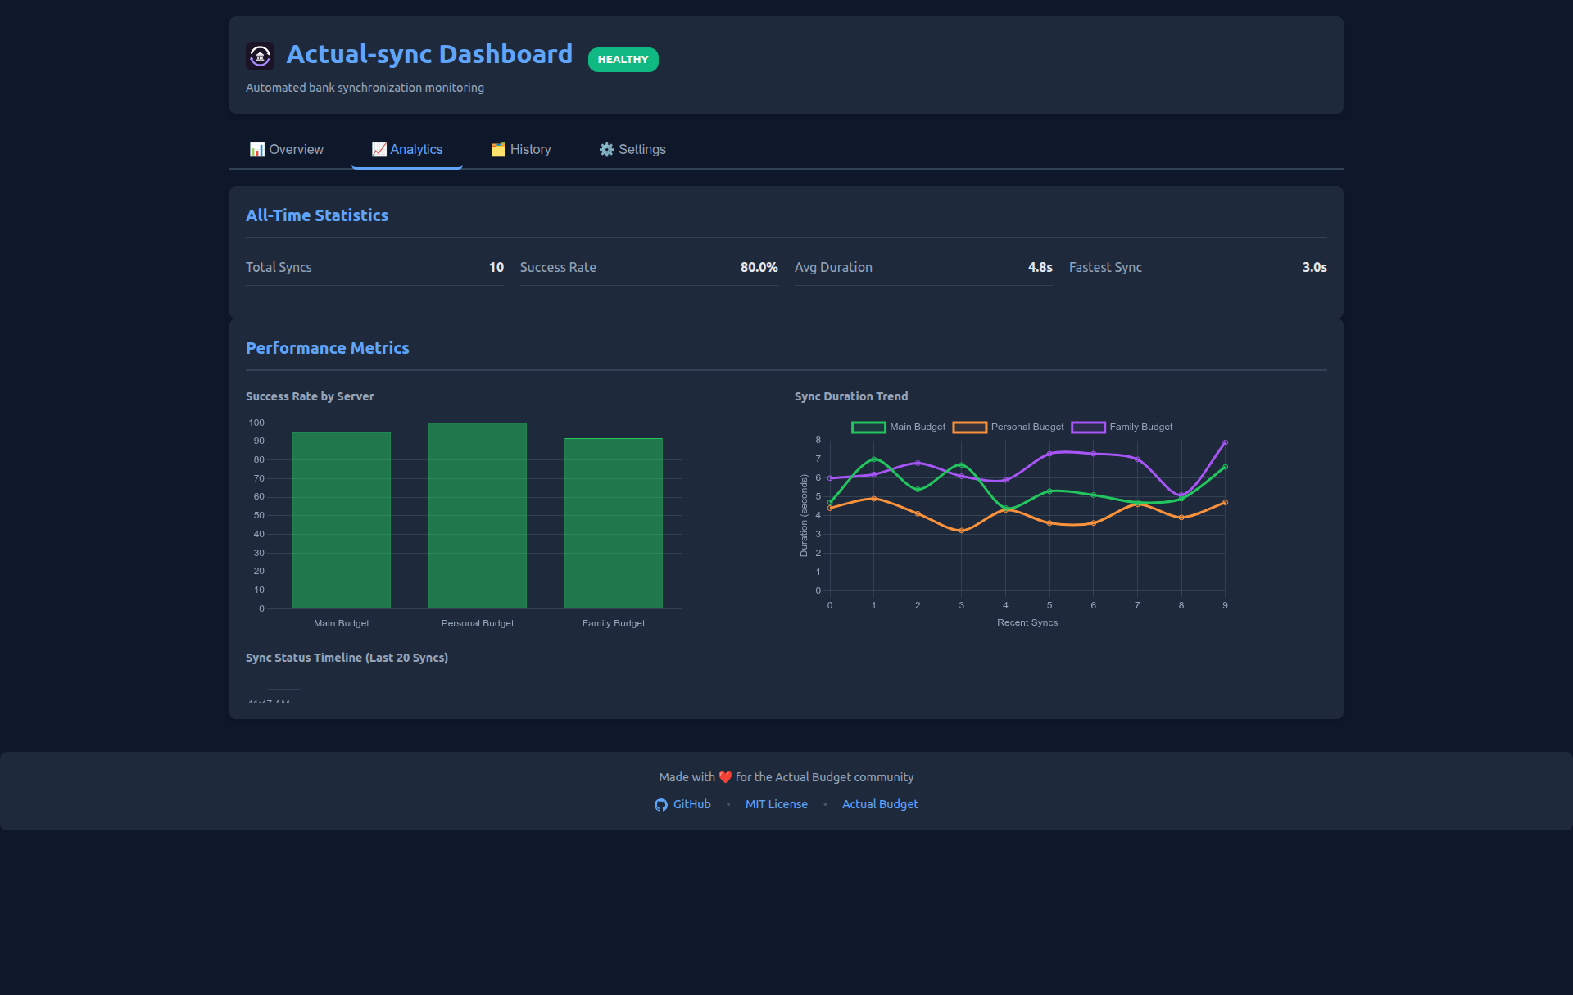Click the Actual-sync bank logo icon
Image resolution: width=1573 pixels, height=995 pixels.
point(260,56)
